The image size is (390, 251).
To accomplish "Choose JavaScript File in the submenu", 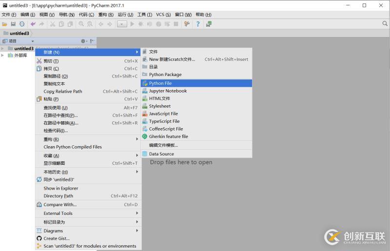I will pyautogui.click(x=196, y=114).
